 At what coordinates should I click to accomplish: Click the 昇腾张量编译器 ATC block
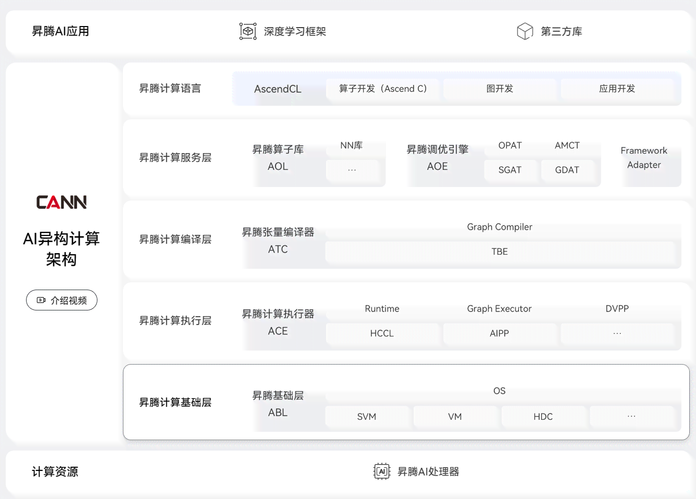tap(278, 241)
